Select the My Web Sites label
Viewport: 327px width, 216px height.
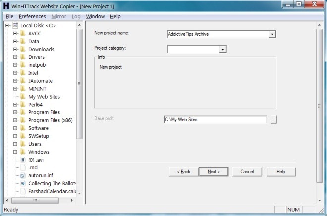click(x=44, y=97)
